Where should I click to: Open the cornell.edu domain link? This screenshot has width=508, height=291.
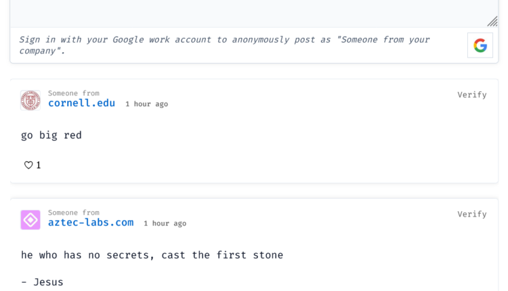(x=81, y=104)
